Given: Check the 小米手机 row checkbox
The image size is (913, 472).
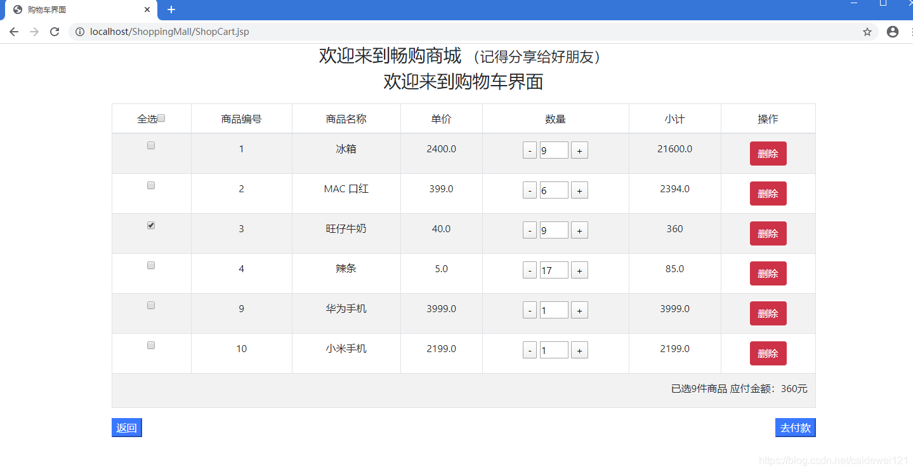Looking at the screenshot, I should tap(151, 345).
